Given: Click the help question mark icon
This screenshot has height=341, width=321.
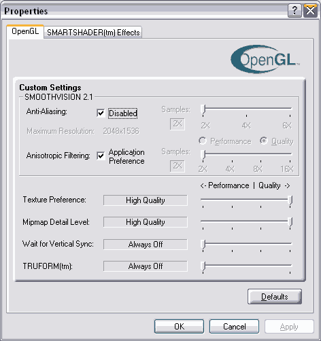Looking at the screenshot, I should pos(294,11).
